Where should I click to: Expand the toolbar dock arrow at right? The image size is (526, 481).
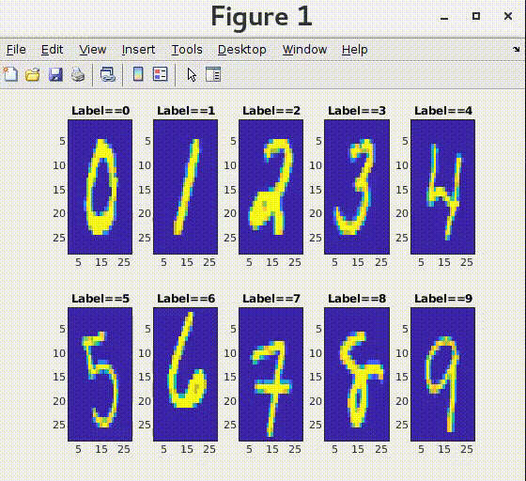(x=516, y=50)
